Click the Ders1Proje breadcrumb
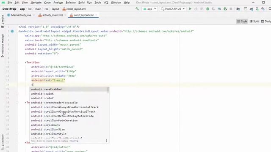This screenshot has height=152, width=271. (9, 9)
